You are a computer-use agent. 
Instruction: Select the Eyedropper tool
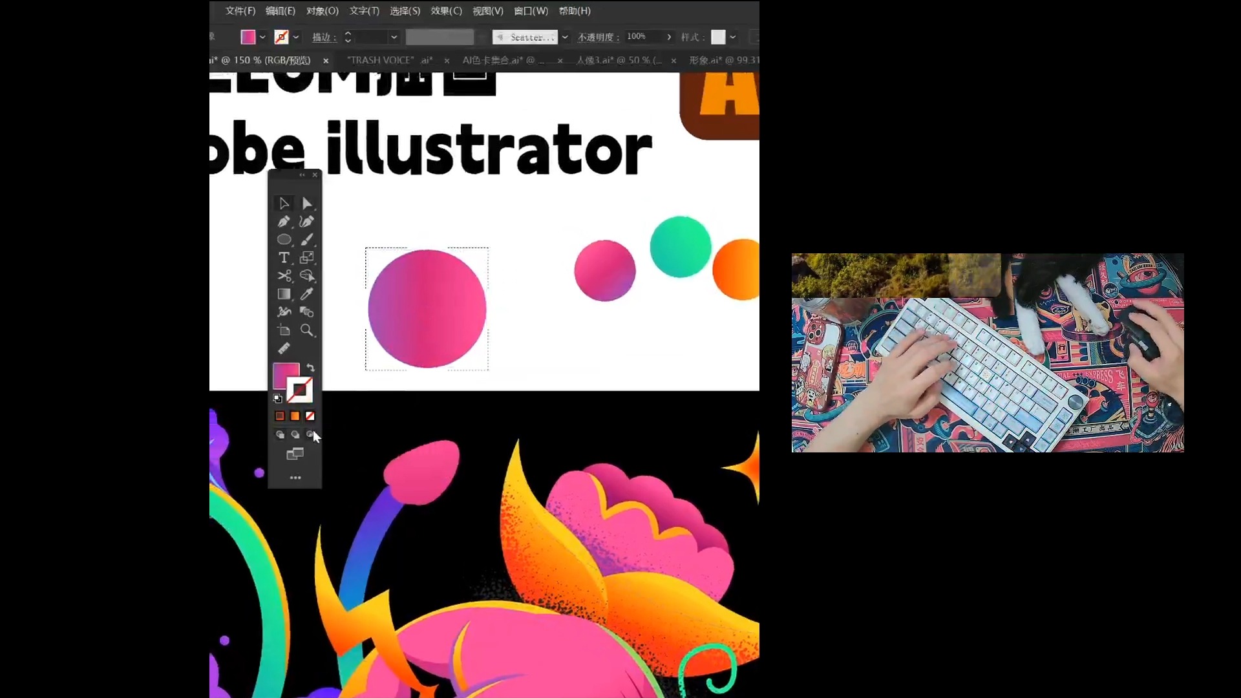click(307, 294)
